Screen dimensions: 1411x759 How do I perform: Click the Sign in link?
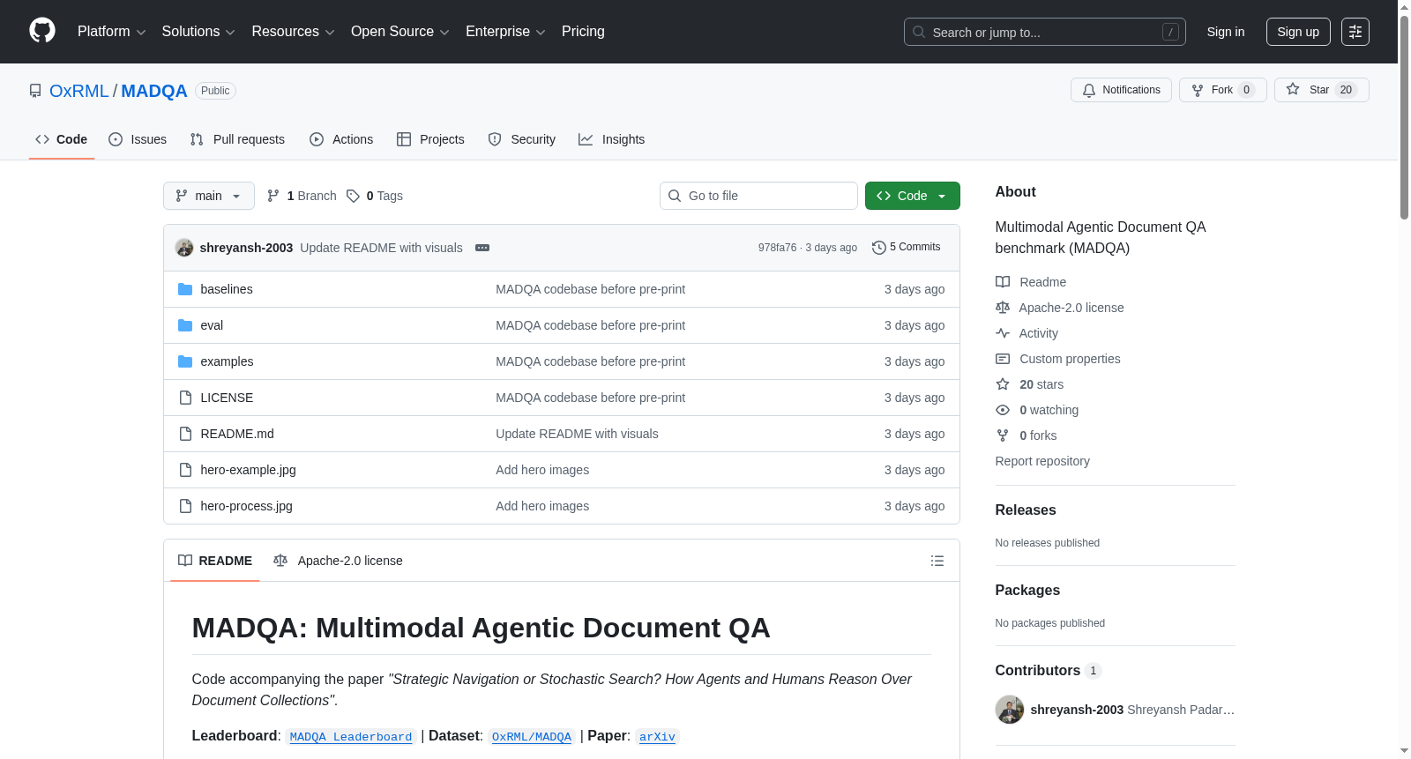(x=1226, y=32)
